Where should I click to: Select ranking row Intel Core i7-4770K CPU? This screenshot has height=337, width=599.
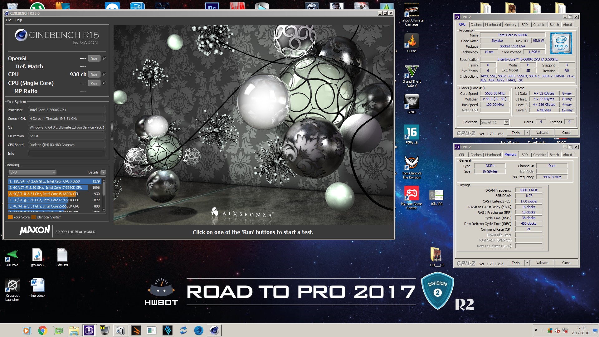(55, 200)
